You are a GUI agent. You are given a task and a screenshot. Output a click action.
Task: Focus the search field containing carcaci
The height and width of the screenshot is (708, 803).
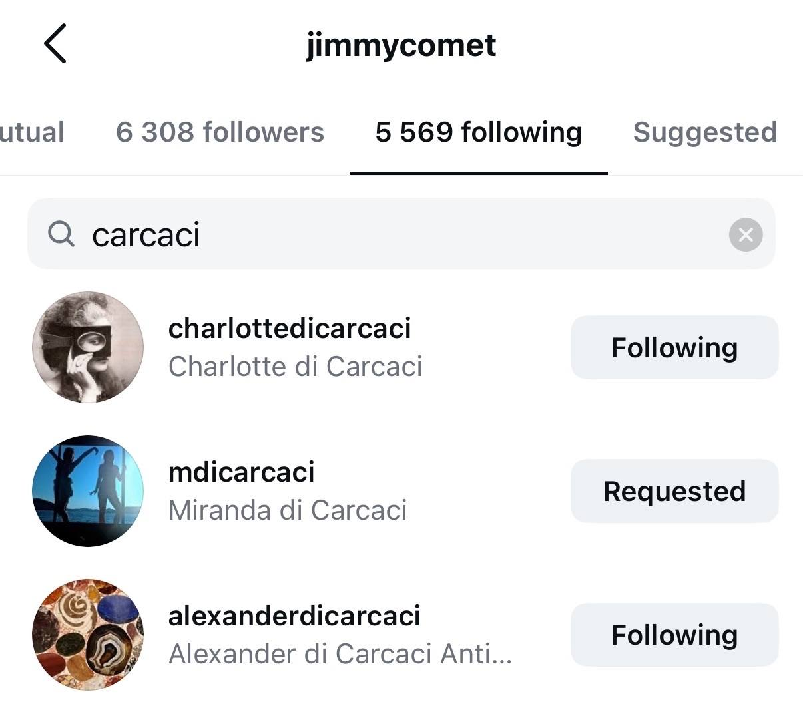tap(400, 234)
